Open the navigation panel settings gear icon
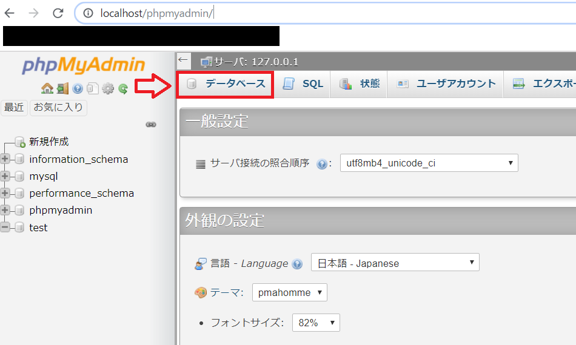The height and width of the screenshot is (345, 576). pyautogui.click(x=108, y=88)
